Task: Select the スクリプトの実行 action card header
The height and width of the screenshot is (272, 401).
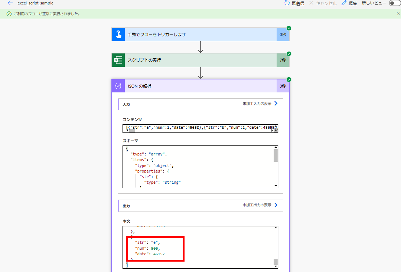Action: [x=200, y=60]
